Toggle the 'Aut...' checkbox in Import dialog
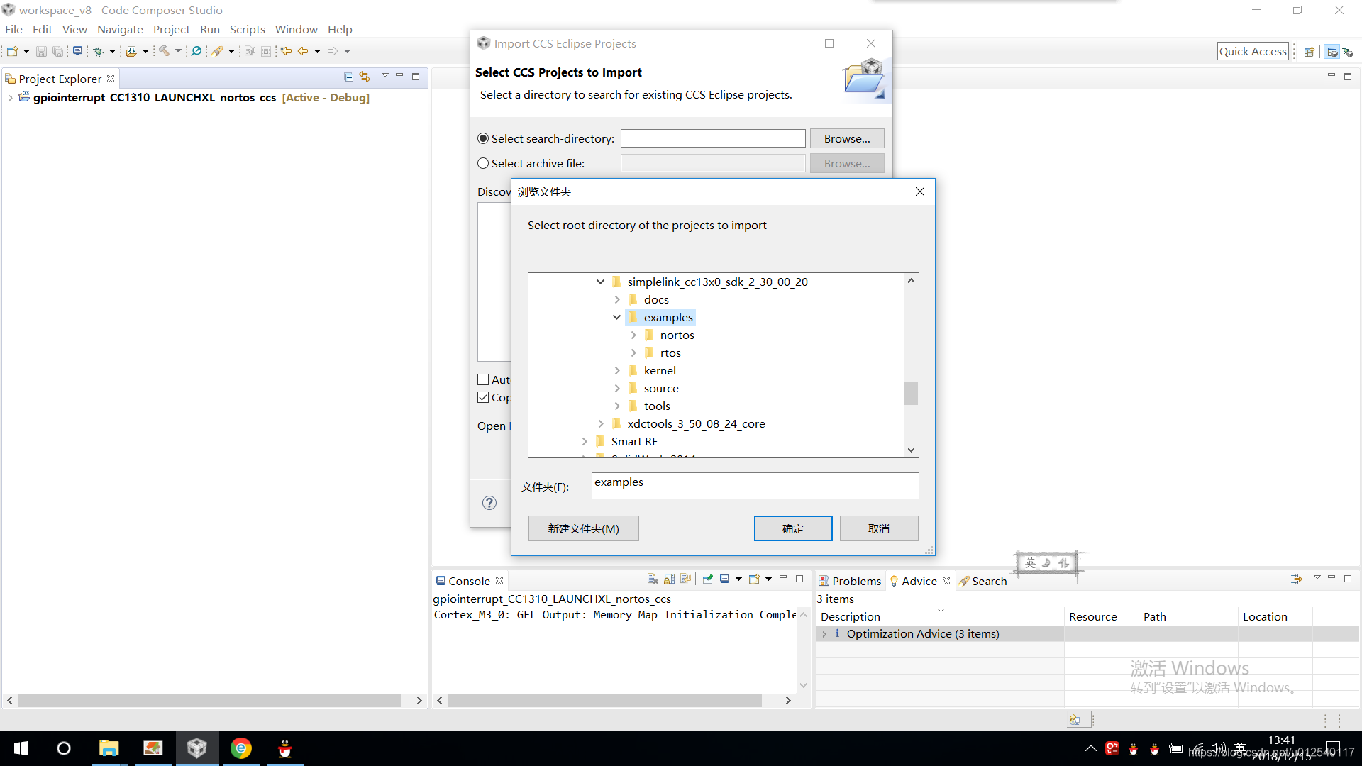Viewport: 1362px width, 766px height. click(x=483, y=379)
